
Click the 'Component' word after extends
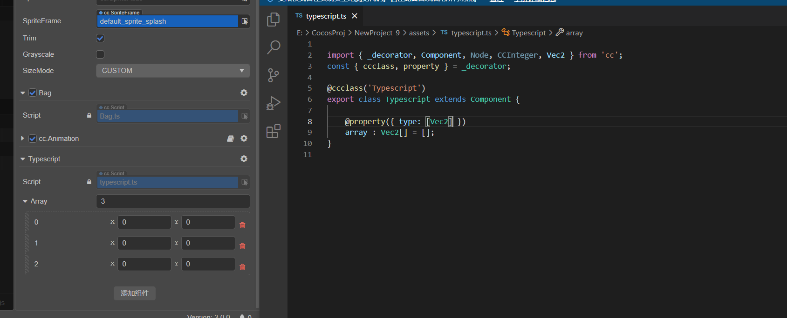tap(490, 99)
